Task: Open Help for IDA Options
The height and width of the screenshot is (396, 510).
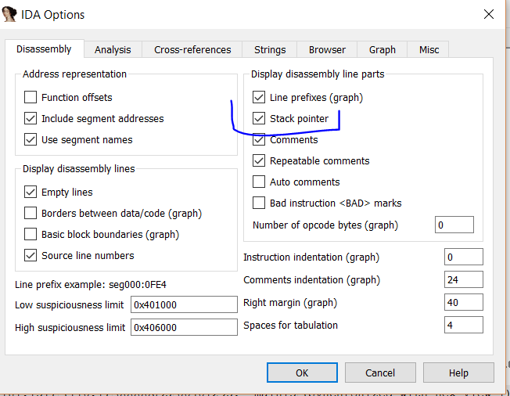Action: 458,373
